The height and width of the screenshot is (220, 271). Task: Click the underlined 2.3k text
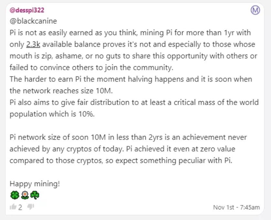(x=33, y=44)
